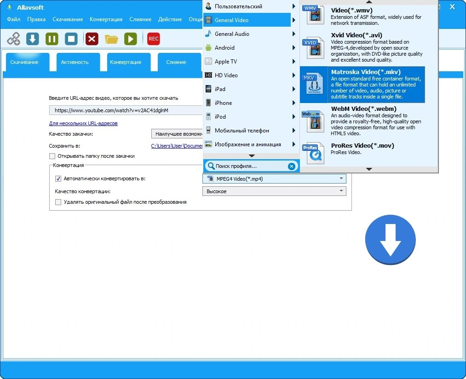Click the category list scroll-down arrow
Image resolution: width=466 pixels, height=379 pixels.
[x=252, y=156]
